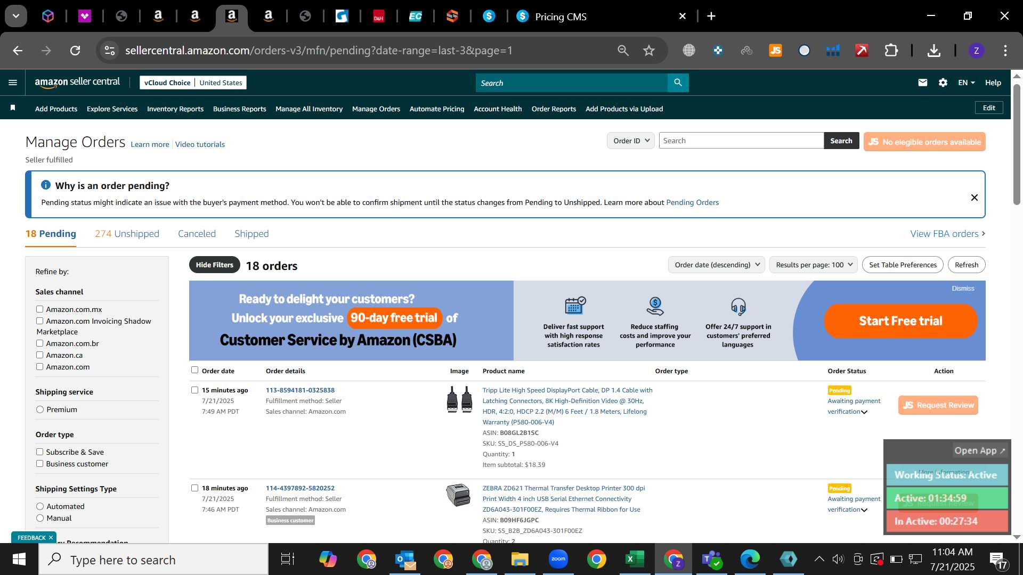Open the Seller Central hamburger menu

[13, 83]
